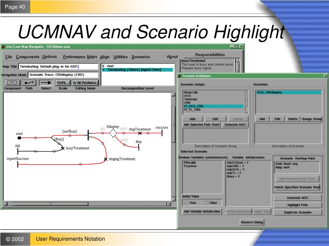Click the Highlight Path button
Screen dimensions: 329x246
pos(298,205)
